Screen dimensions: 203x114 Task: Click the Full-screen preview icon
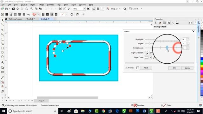[x=88, y=9]
